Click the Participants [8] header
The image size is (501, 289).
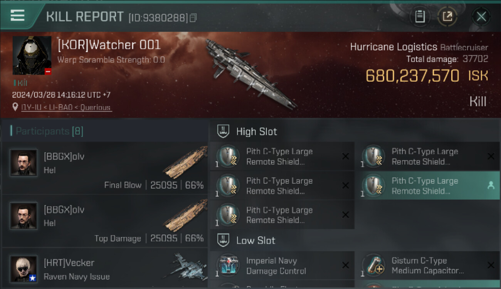point(49,131)
